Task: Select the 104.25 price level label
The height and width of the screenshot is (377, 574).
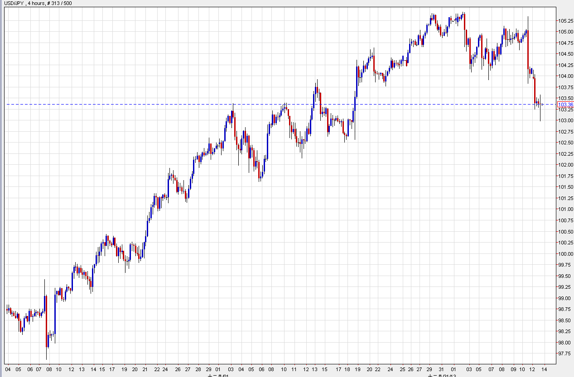Action: pyautogui.click(x=565, y=65)
